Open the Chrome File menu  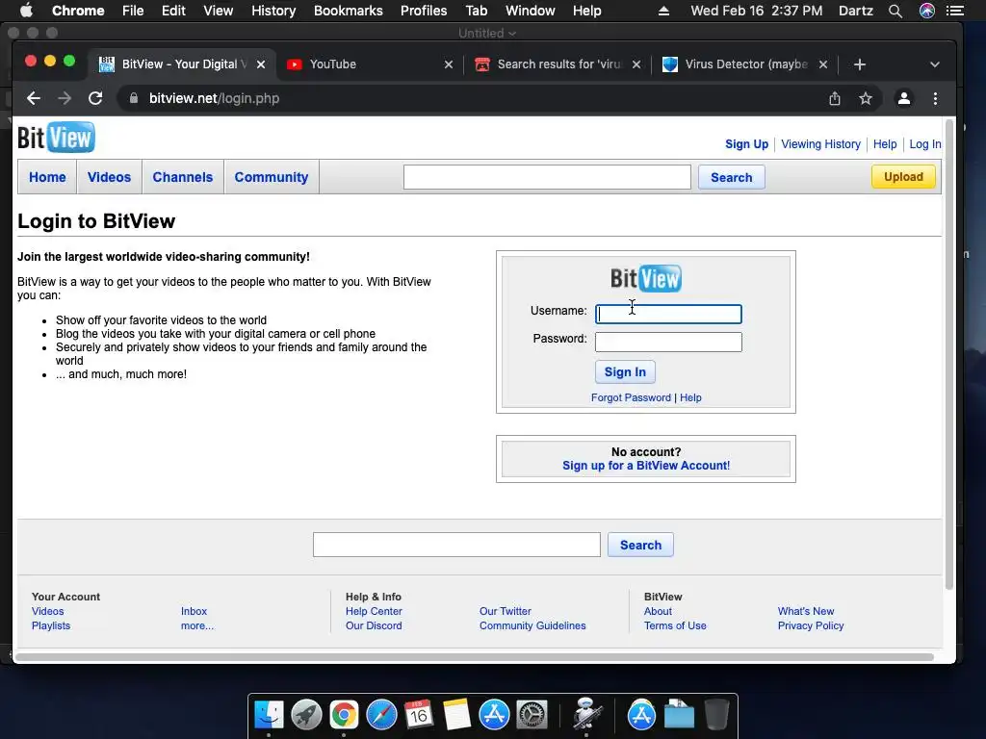click(x=133, y=11)
